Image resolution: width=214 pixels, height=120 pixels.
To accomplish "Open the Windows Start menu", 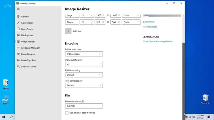I will pos(4,117).
